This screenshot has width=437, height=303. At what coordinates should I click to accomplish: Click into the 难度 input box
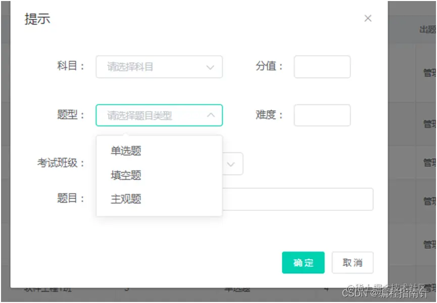tap(322, 115)
